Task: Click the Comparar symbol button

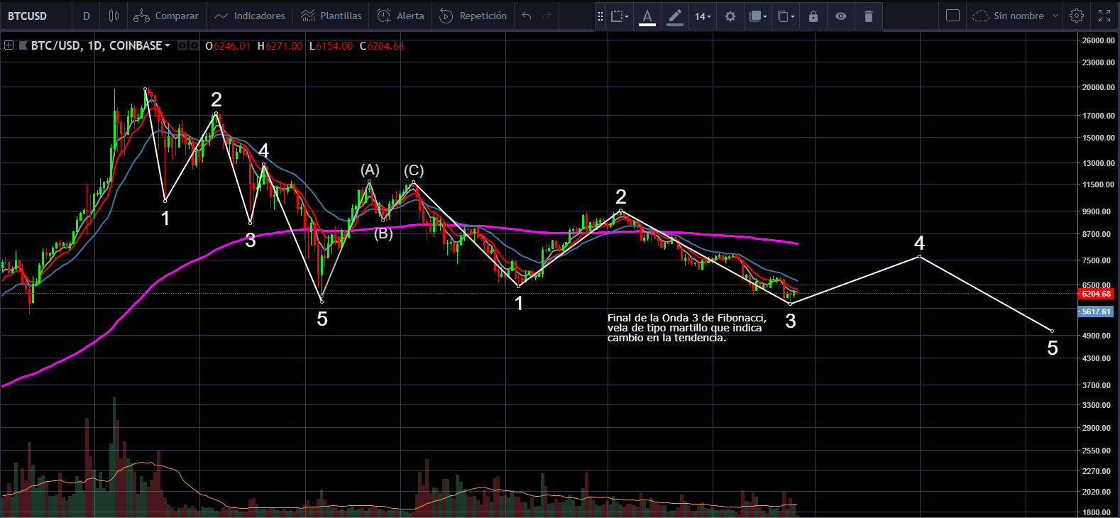Action: 166,16
